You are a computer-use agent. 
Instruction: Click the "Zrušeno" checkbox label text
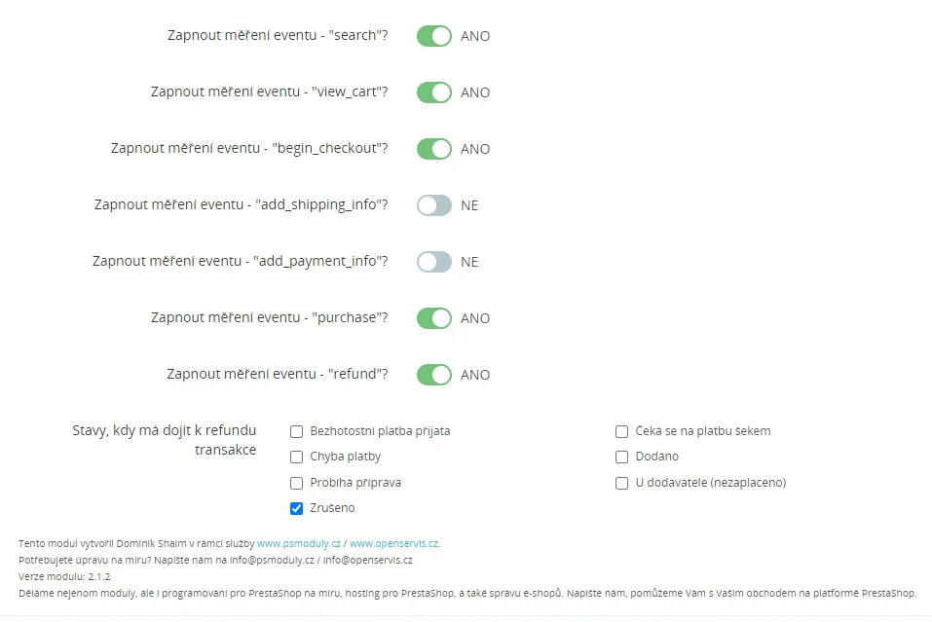pos(332,508)
